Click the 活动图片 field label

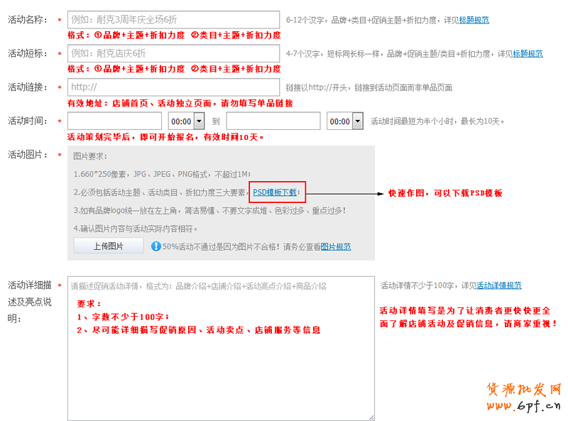pyautogui.click(x=27, y=155)
